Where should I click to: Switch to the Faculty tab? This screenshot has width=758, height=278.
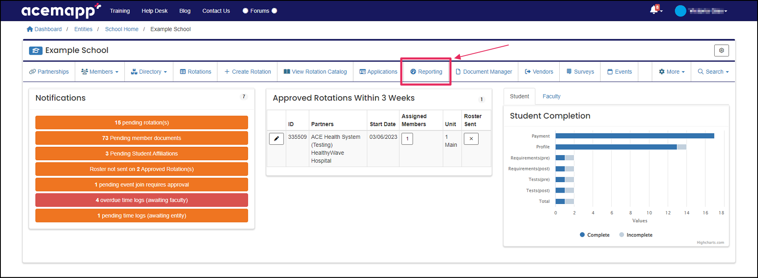click(551, 96)
